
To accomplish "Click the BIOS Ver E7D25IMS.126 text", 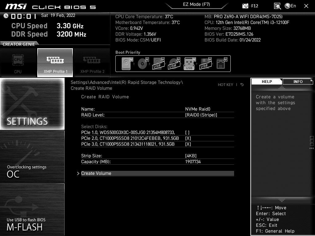I will (229, 34).
